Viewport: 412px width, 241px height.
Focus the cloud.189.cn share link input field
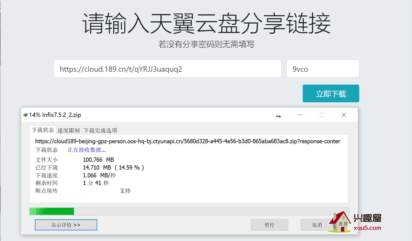(168, 69)
